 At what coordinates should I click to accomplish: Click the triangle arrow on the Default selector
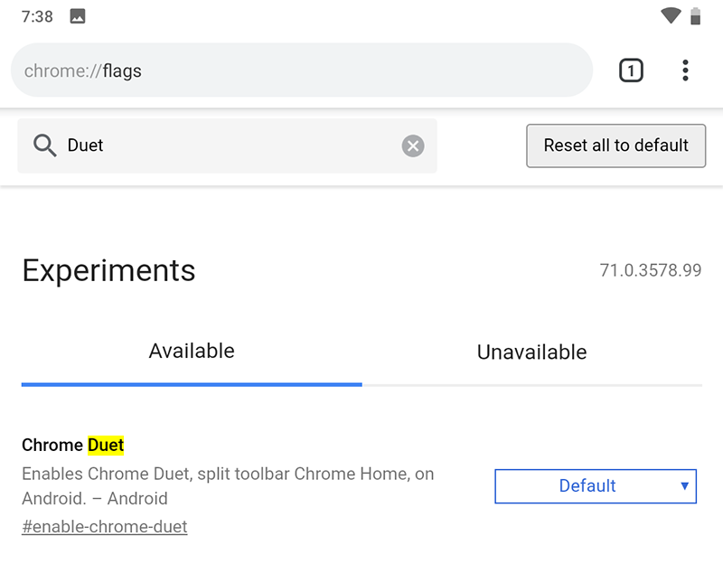(x=685, y=486)
